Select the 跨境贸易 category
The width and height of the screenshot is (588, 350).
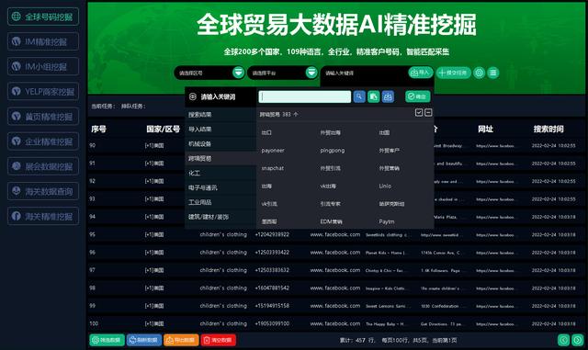220,158
